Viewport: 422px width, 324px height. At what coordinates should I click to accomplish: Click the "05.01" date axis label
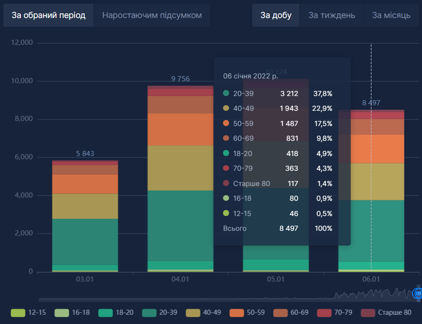click(276, 279)
